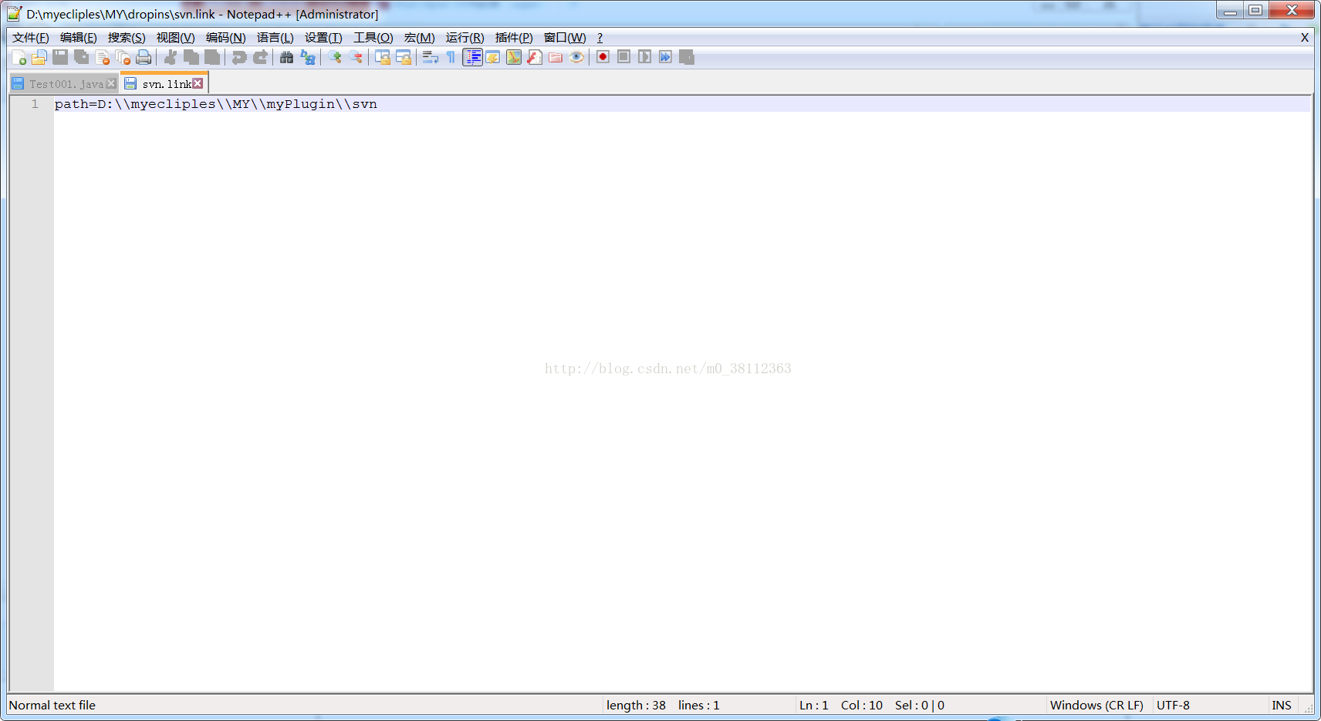Screen dimensions: 1321x721
Task: Stop macro recording with the square icon
Action: pyautogui.click(x=624, y=57)
